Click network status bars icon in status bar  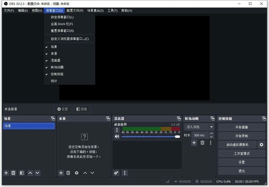tap(168, 181)
